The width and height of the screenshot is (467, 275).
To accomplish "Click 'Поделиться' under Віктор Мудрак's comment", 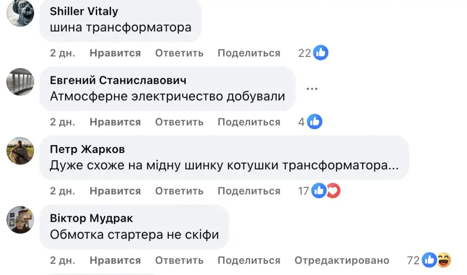I will [249, 260].
